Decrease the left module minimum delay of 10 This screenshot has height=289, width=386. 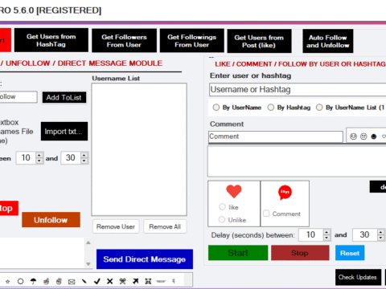click(x=39, y=161)
